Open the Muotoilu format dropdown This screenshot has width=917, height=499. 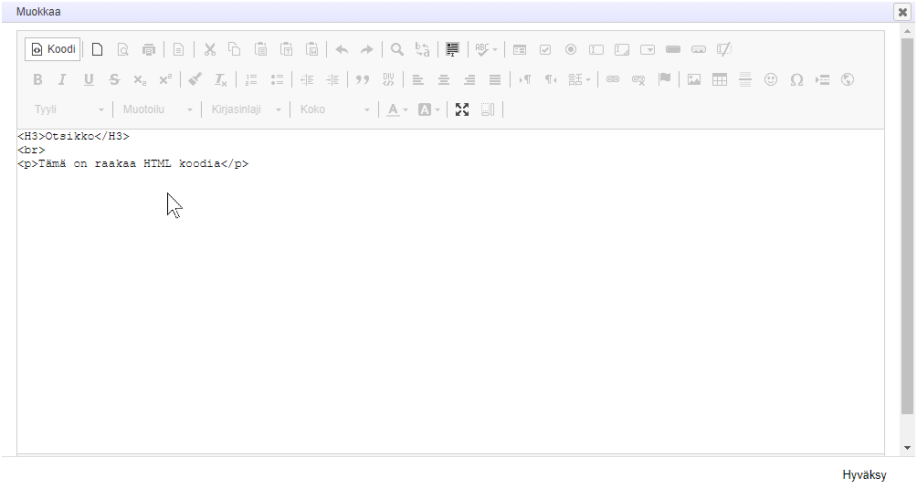158,109
